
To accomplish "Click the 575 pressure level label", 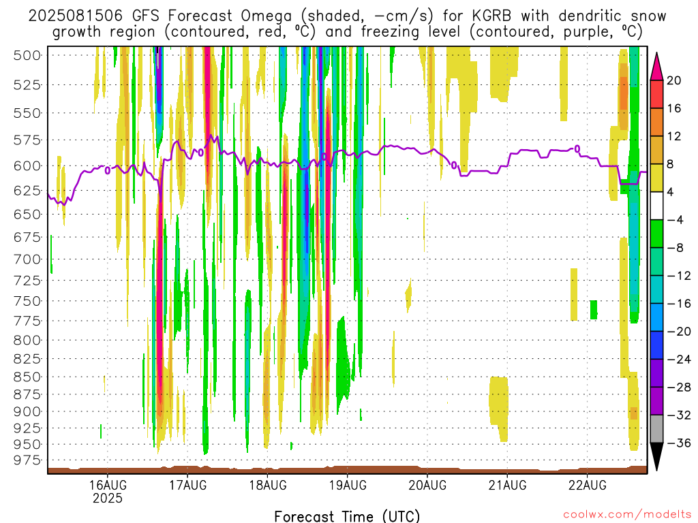I will [27, 140].
